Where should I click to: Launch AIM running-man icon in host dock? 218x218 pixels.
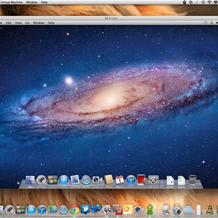tap(209, 210)
